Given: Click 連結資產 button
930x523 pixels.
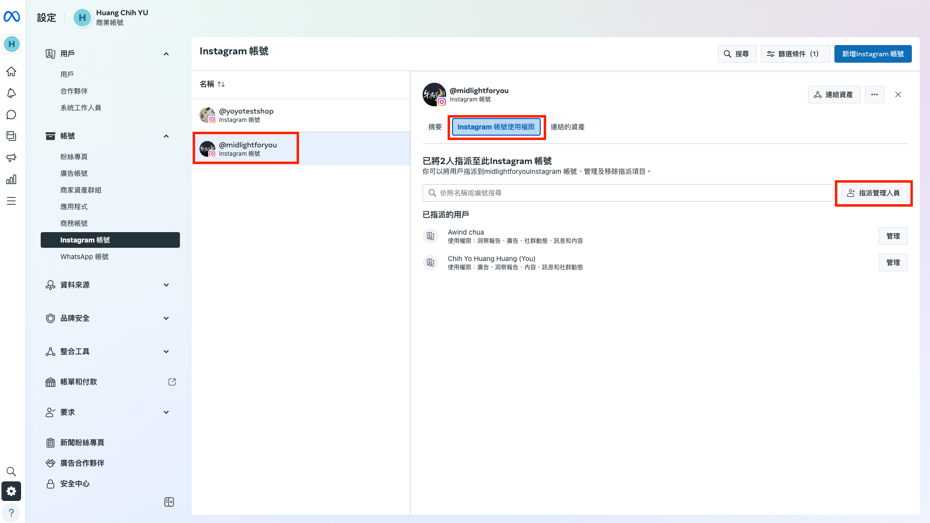Looking at the screenshot, I should [834, 95].
